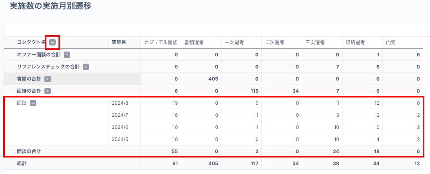Collapse all rows via コンタクト名 minus icon
The height and width of the screenshot is (174, 430).
coord(52,42)
